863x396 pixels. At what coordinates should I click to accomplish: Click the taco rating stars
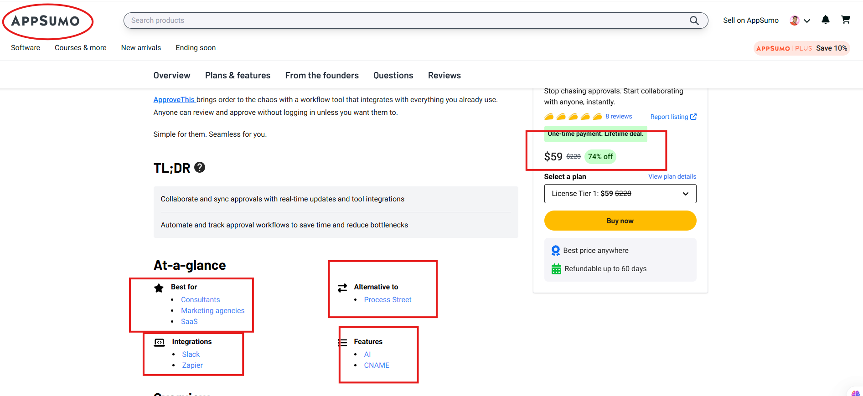[573, 117]
